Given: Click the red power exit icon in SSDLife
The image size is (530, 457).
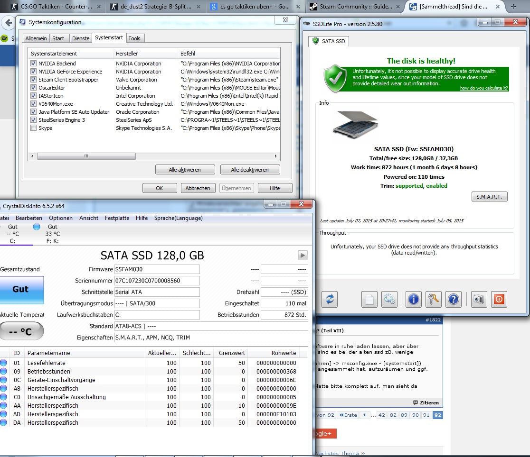Looking at the screenshot, I should click(x=499, y=300).
